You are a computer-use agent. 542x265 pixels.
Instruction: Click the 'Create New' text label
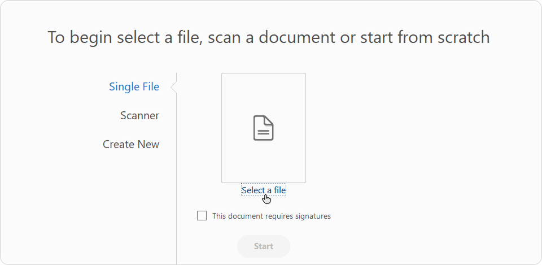(131, 145)
